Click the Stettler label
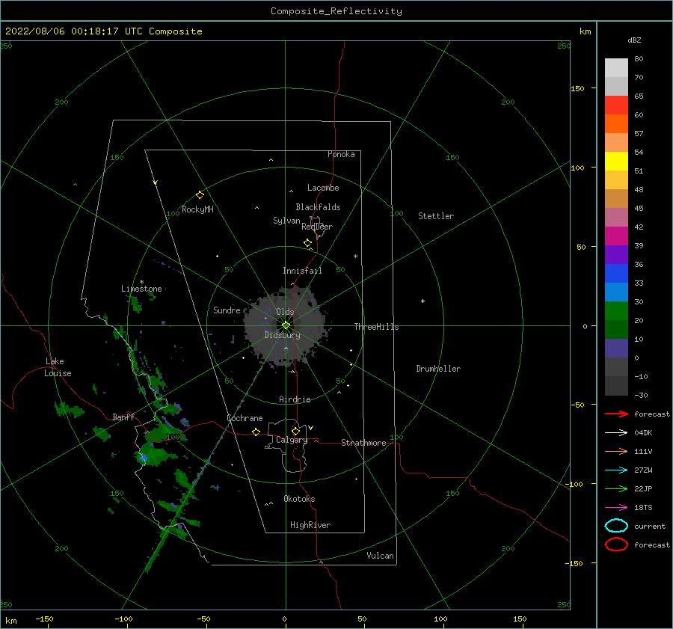Viewport: 673px width, 629px height. 436,216
